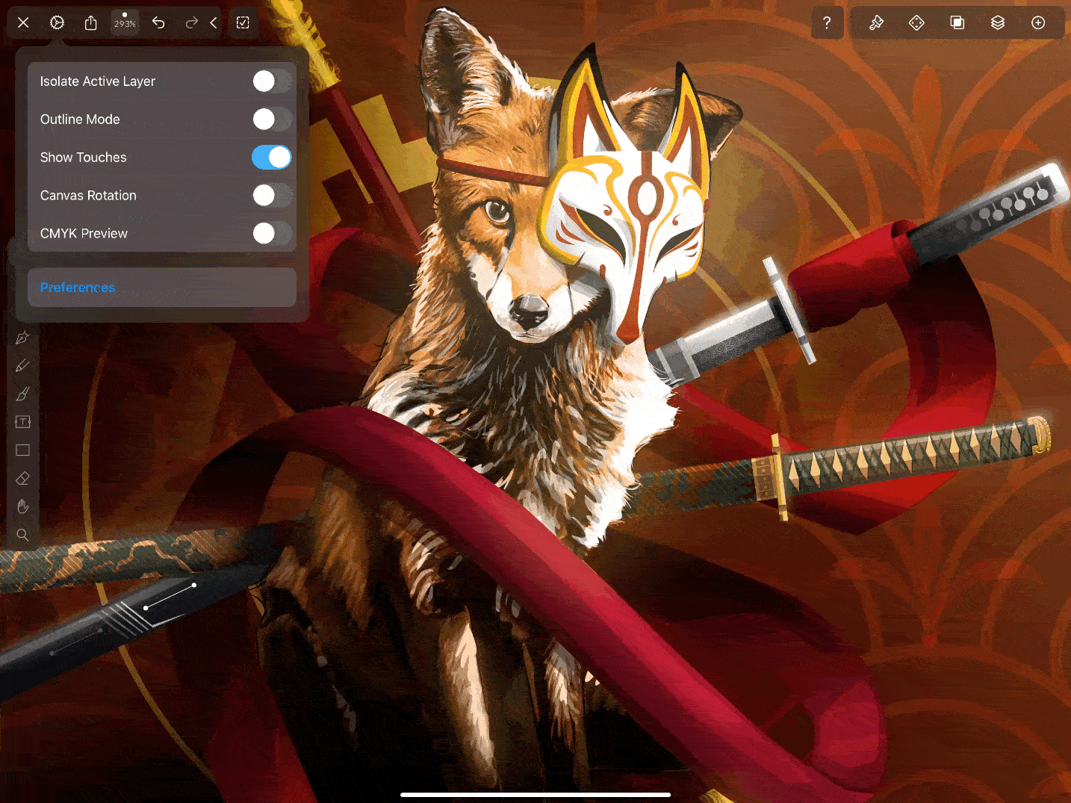The image size is (1071, 803).
Task: Collapse the top toolbar with the chevron
Action: [x=214, y=22]
